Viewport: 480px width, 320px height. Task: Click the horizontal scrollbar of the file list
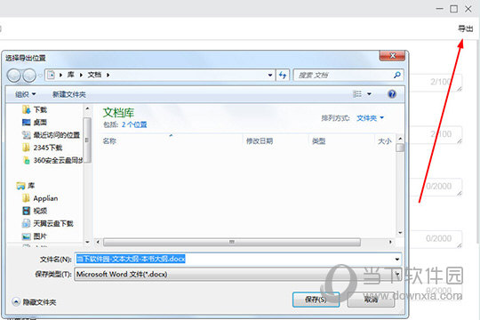232,242
